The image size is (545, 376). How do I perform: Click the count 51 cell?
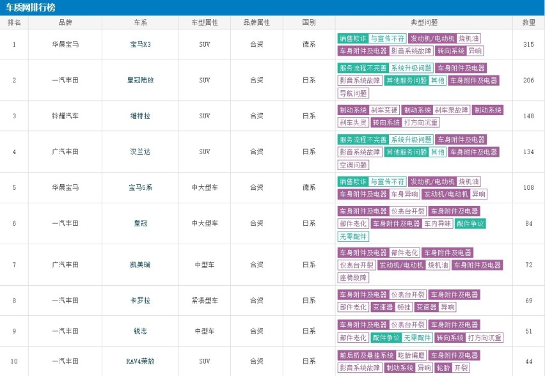coord(528,331)
